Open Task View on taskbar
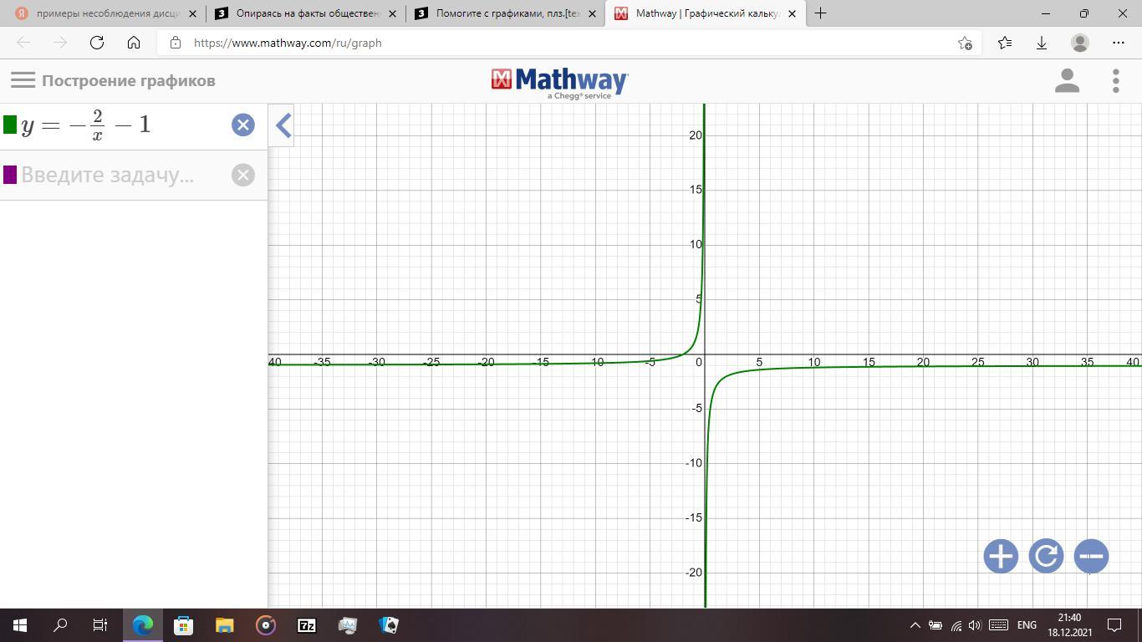Image resolution: width=1142 pixels, height=642 pixels. pos(100,624)
